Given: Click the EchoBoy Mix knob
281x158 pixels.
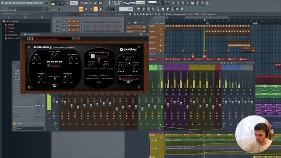Looking at the screenshot, I should click(x=36, y=59).
